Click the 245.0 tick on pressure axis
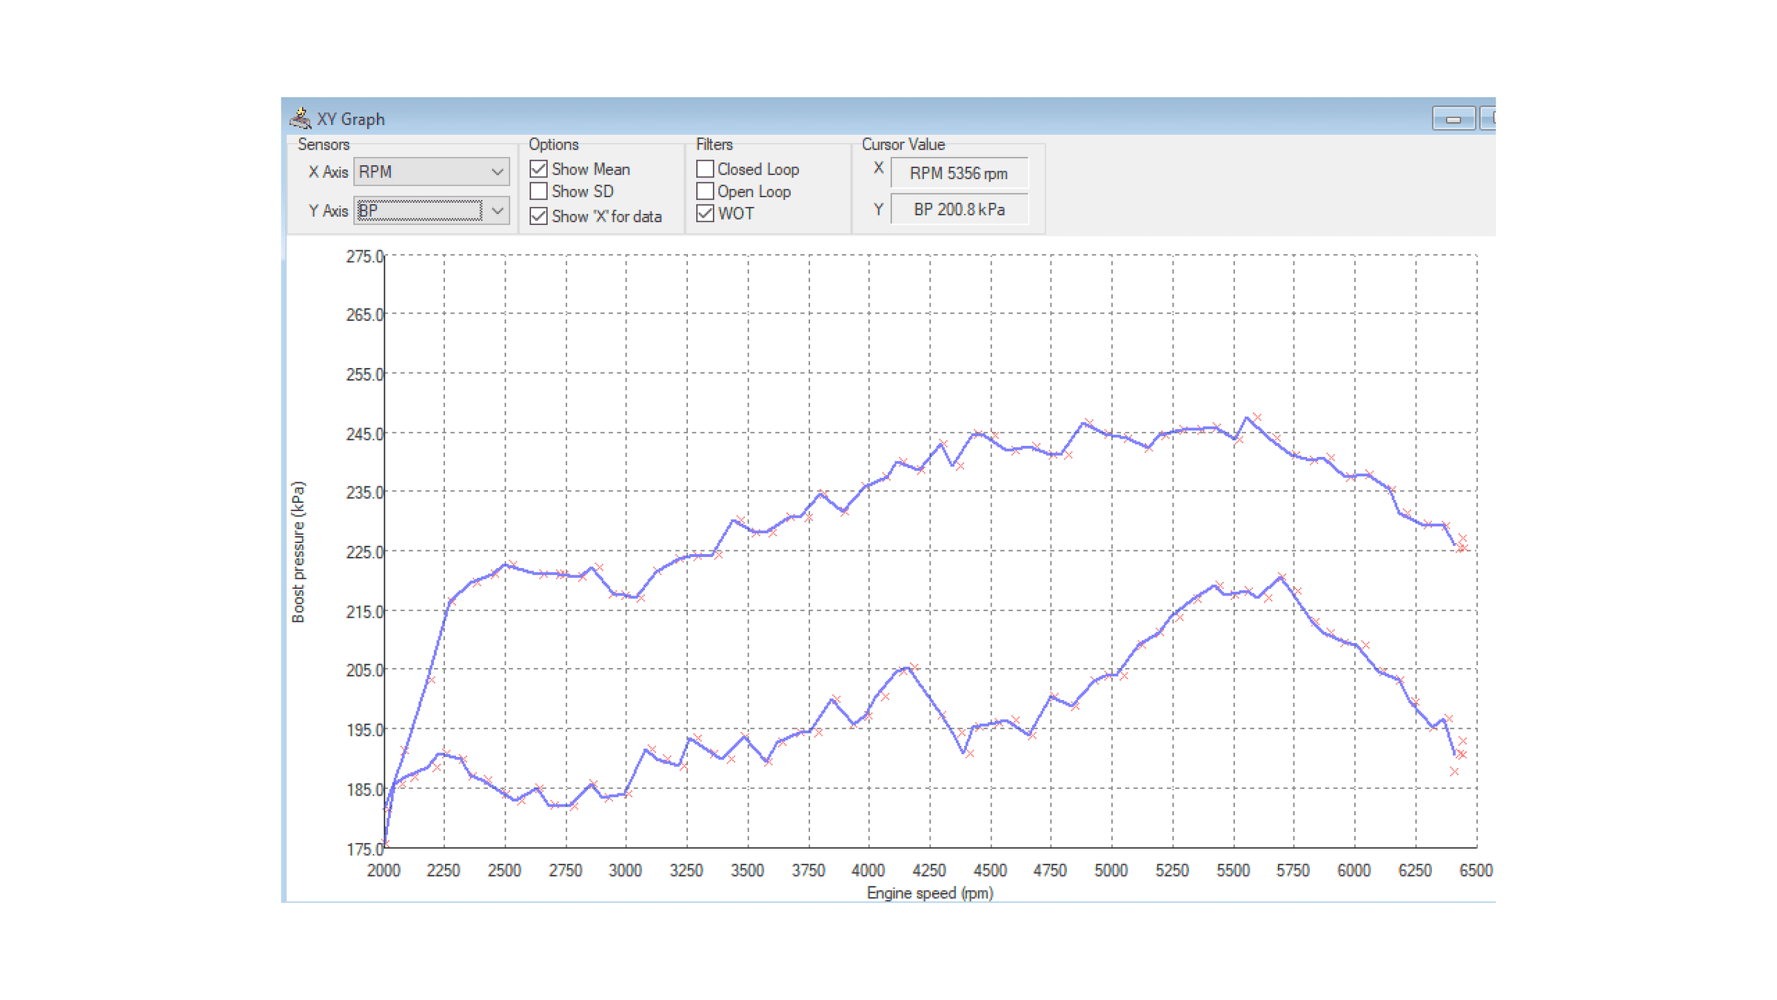This screenshot has height=1000, width=1777. click(x=364, y=434)
